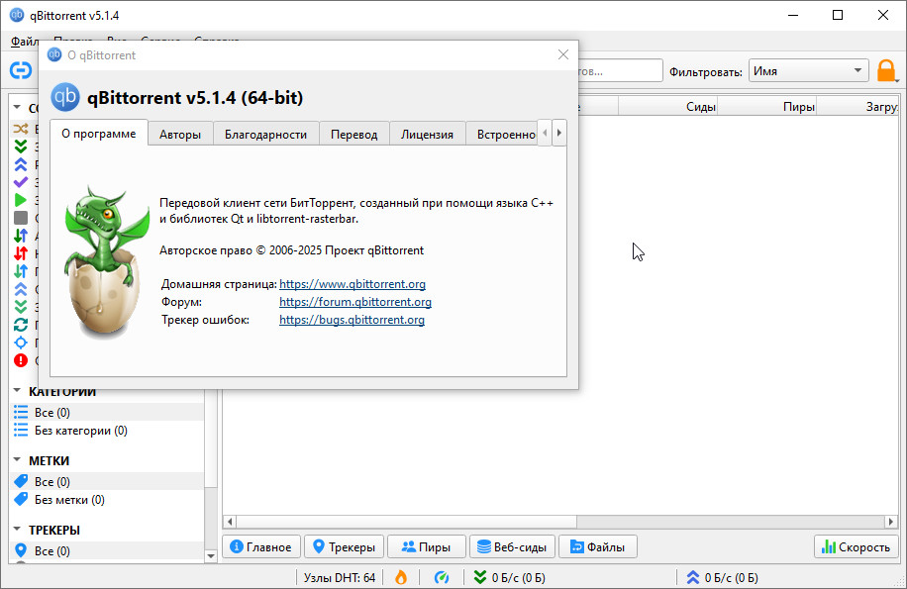Image resolution: width=907 pixels, height=589 pixels.
Task: Click the add torrent link icon
Action: pos(21,70)
